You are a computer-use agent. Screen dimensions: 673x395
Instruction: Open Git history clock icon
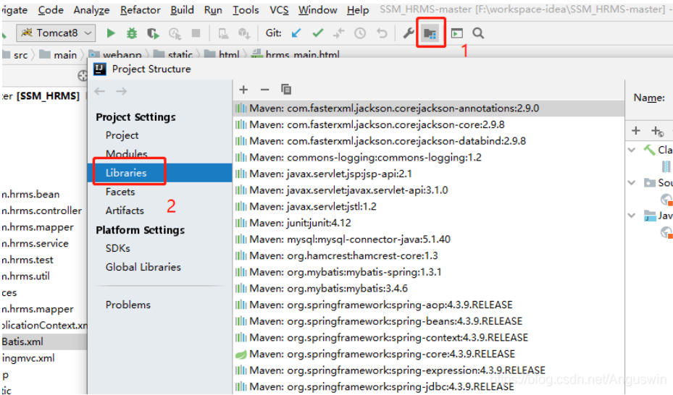pyautogui.click(x=360, y=33)
